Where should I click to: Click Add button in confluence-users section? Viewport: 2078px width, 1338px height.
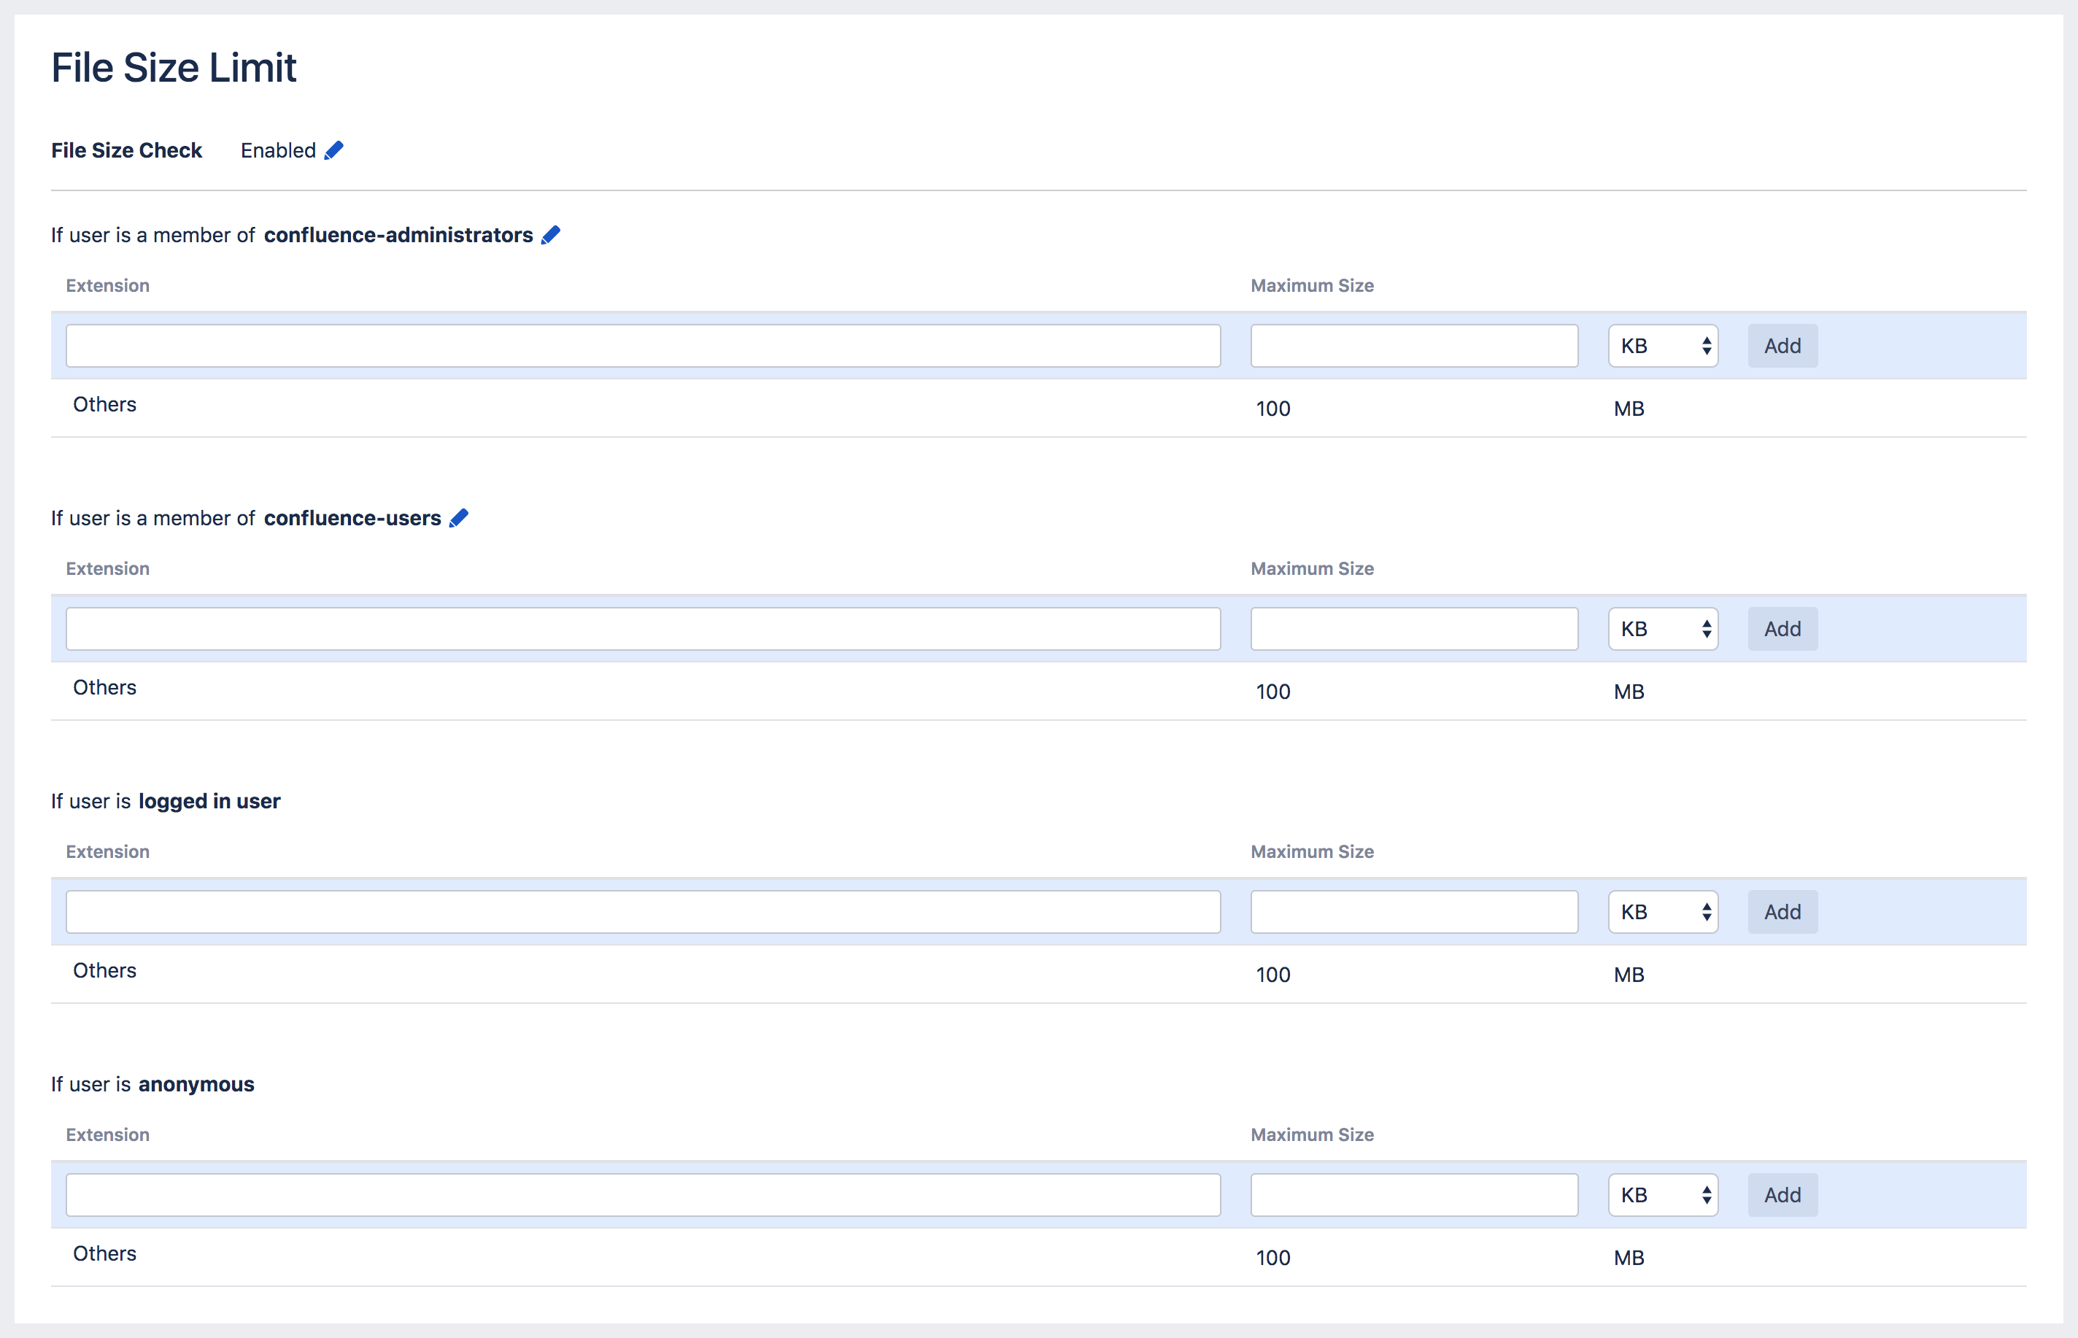[1782, 629]
